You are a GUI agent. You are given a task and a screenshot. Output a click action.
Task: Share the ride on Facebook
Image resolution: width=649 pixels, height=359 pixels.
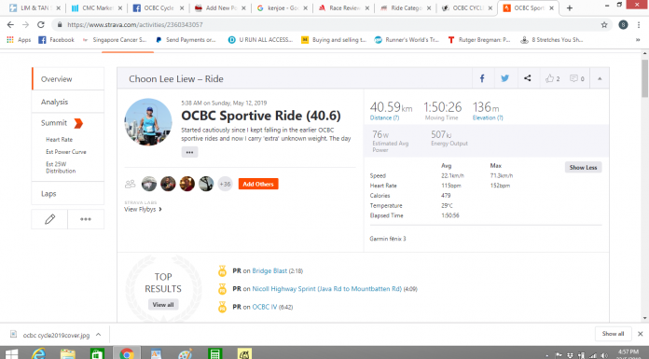[x=482, y=78]
